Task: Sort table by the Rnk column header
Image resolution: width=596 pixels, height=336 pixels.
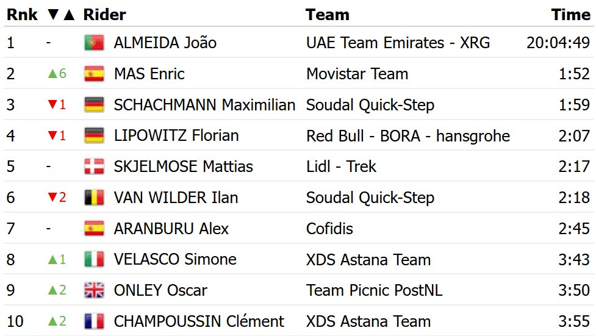Action: click(x=22, y=15)
